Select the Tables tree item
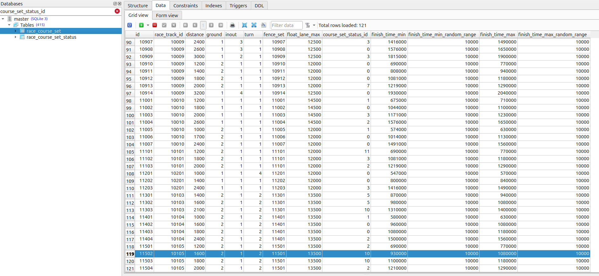The width and height of the screenshot is (599, 276). click(x=27, y=25)
